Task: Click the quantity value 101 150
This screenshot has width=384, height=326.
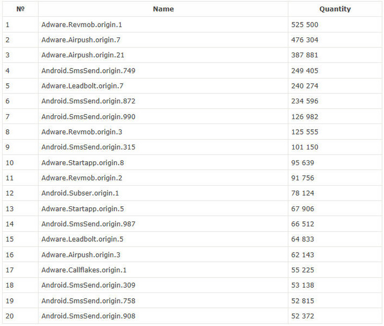Action: click(304, 147)
